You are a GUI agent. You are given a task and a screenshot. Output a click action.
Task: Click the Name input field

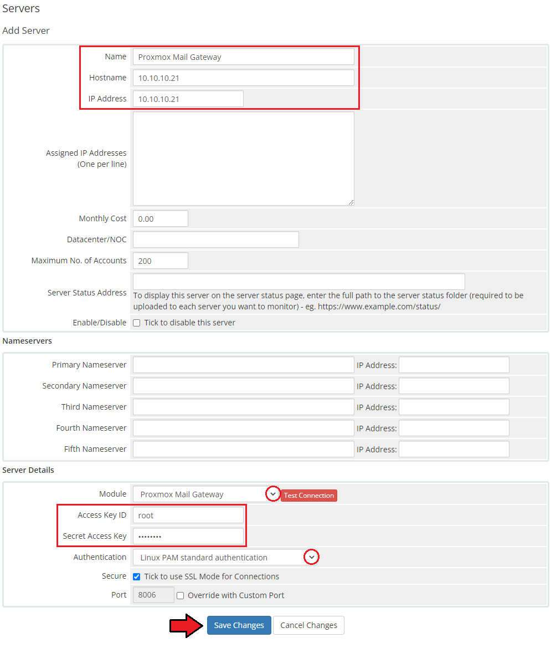(243, 57)
